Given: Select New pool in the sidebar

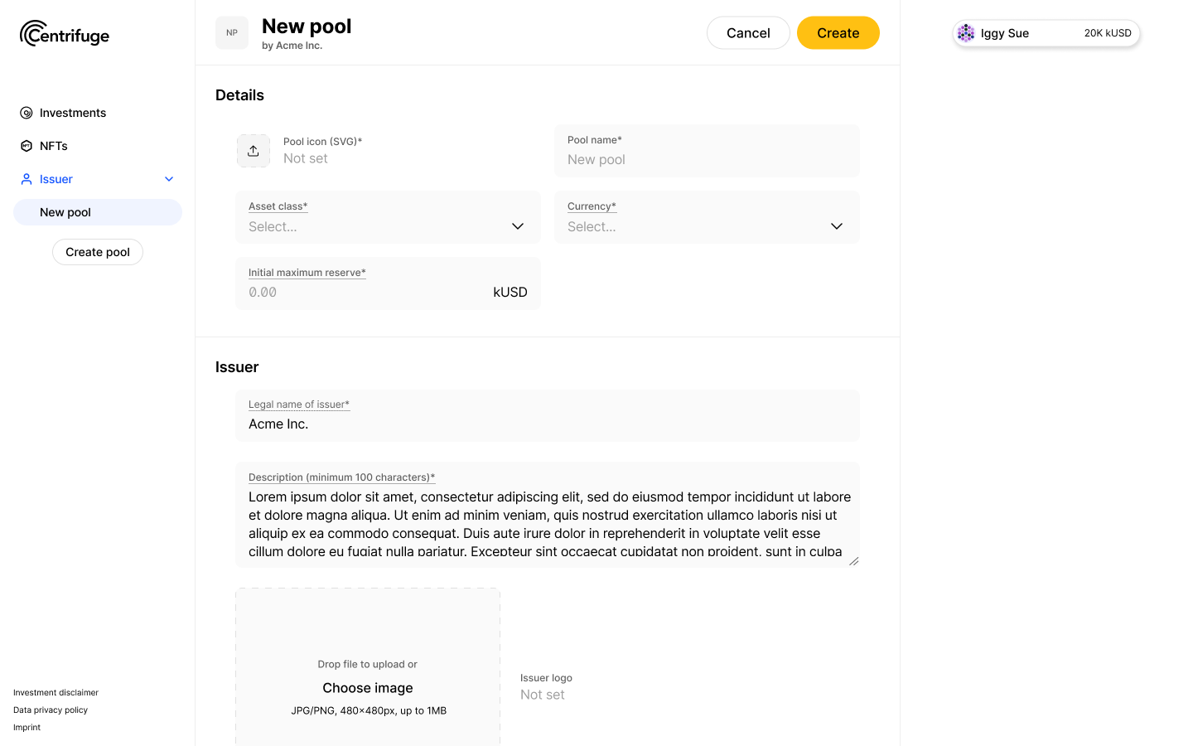Looking at the screenshot, I should [65, 212].
